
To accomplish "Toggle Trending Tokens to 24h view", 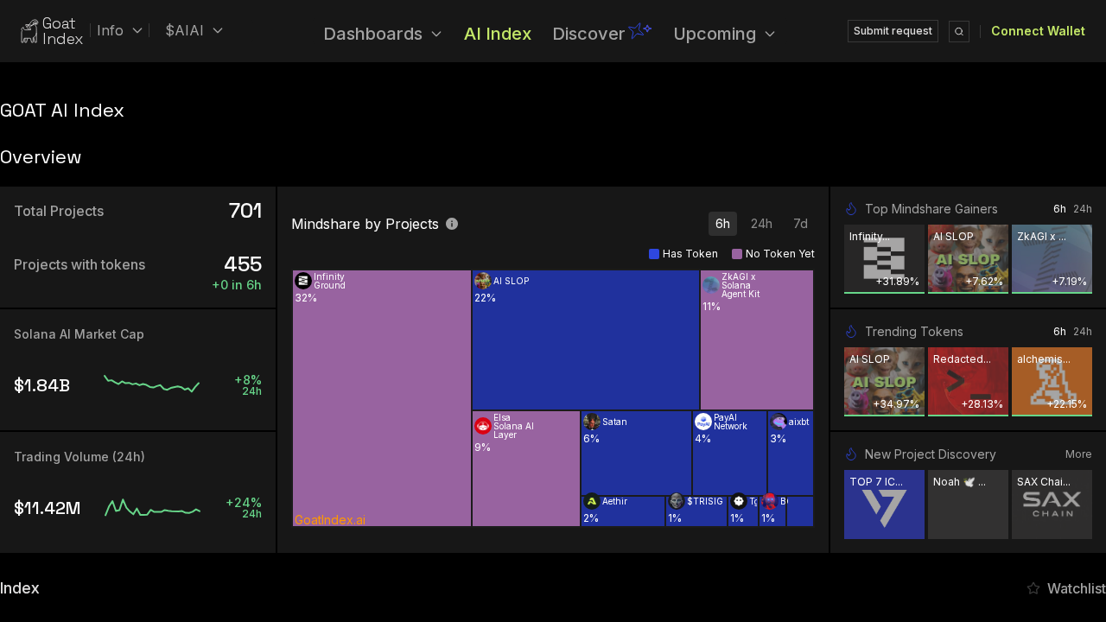I will coord(1084,332).
